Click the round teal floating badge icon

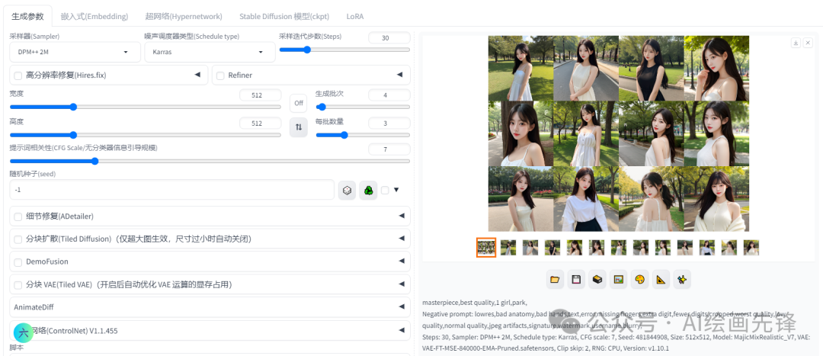point(24,332)
